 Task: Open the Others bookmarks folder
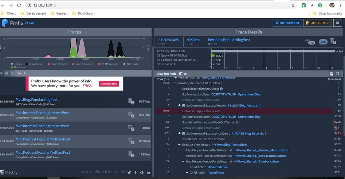9,13
